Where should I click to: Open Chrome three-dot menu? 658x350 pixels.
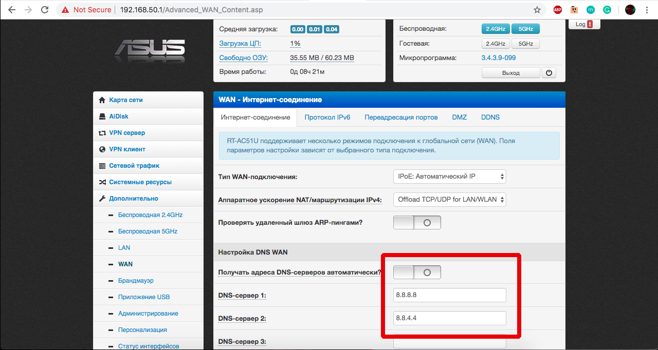646,10
